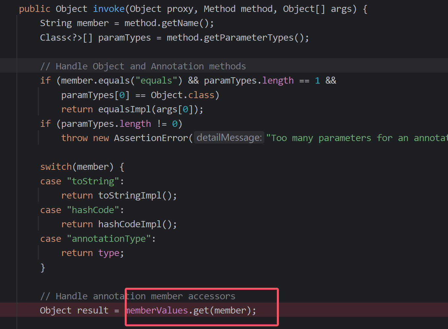Click the switch keyword
This screenshot has width=448, height=329.
[x=56, y=167]
